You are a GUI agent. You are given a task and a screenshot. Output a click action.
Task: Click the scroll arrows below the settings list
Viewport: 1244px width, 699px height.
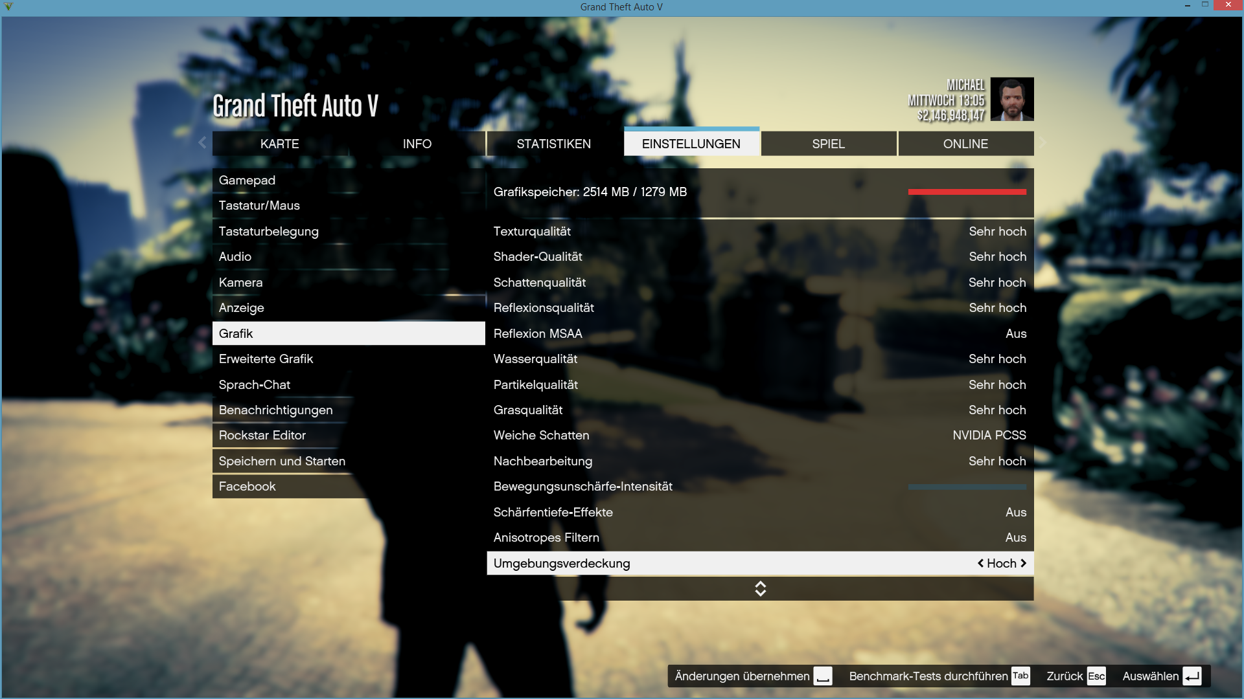point(760,588)
